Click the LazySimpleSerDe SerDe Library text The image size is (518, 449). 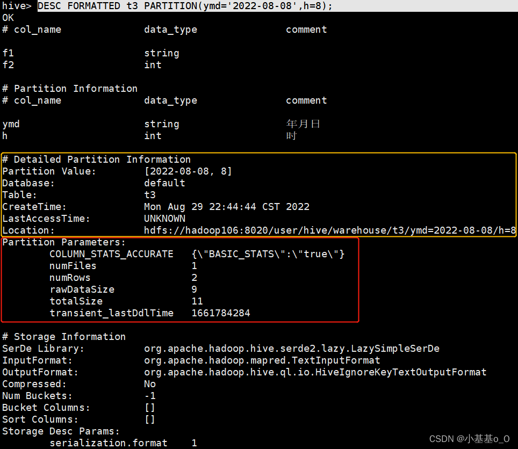click(x=293, y=348)
